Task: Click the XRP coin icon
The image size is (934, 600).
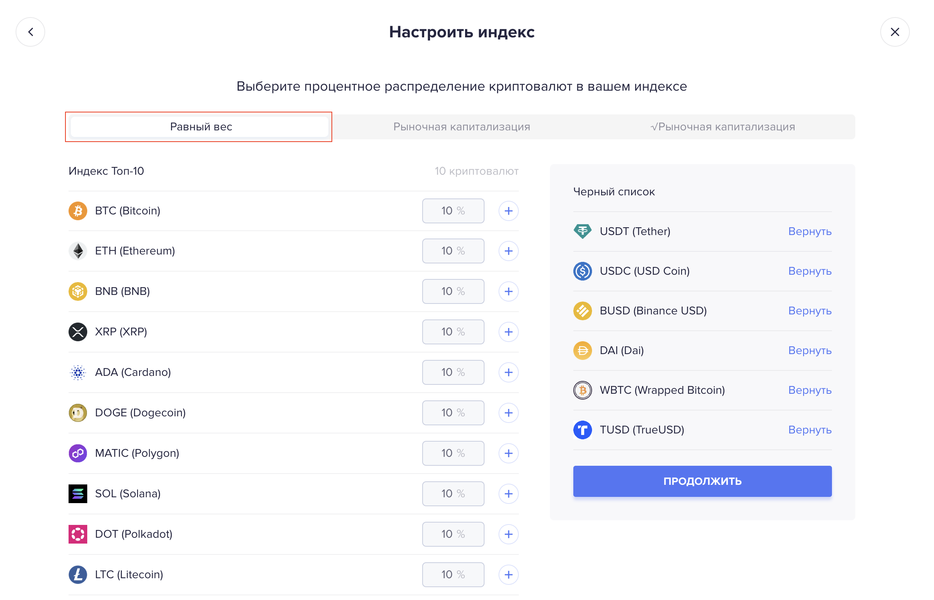Action: pos(78,332)
